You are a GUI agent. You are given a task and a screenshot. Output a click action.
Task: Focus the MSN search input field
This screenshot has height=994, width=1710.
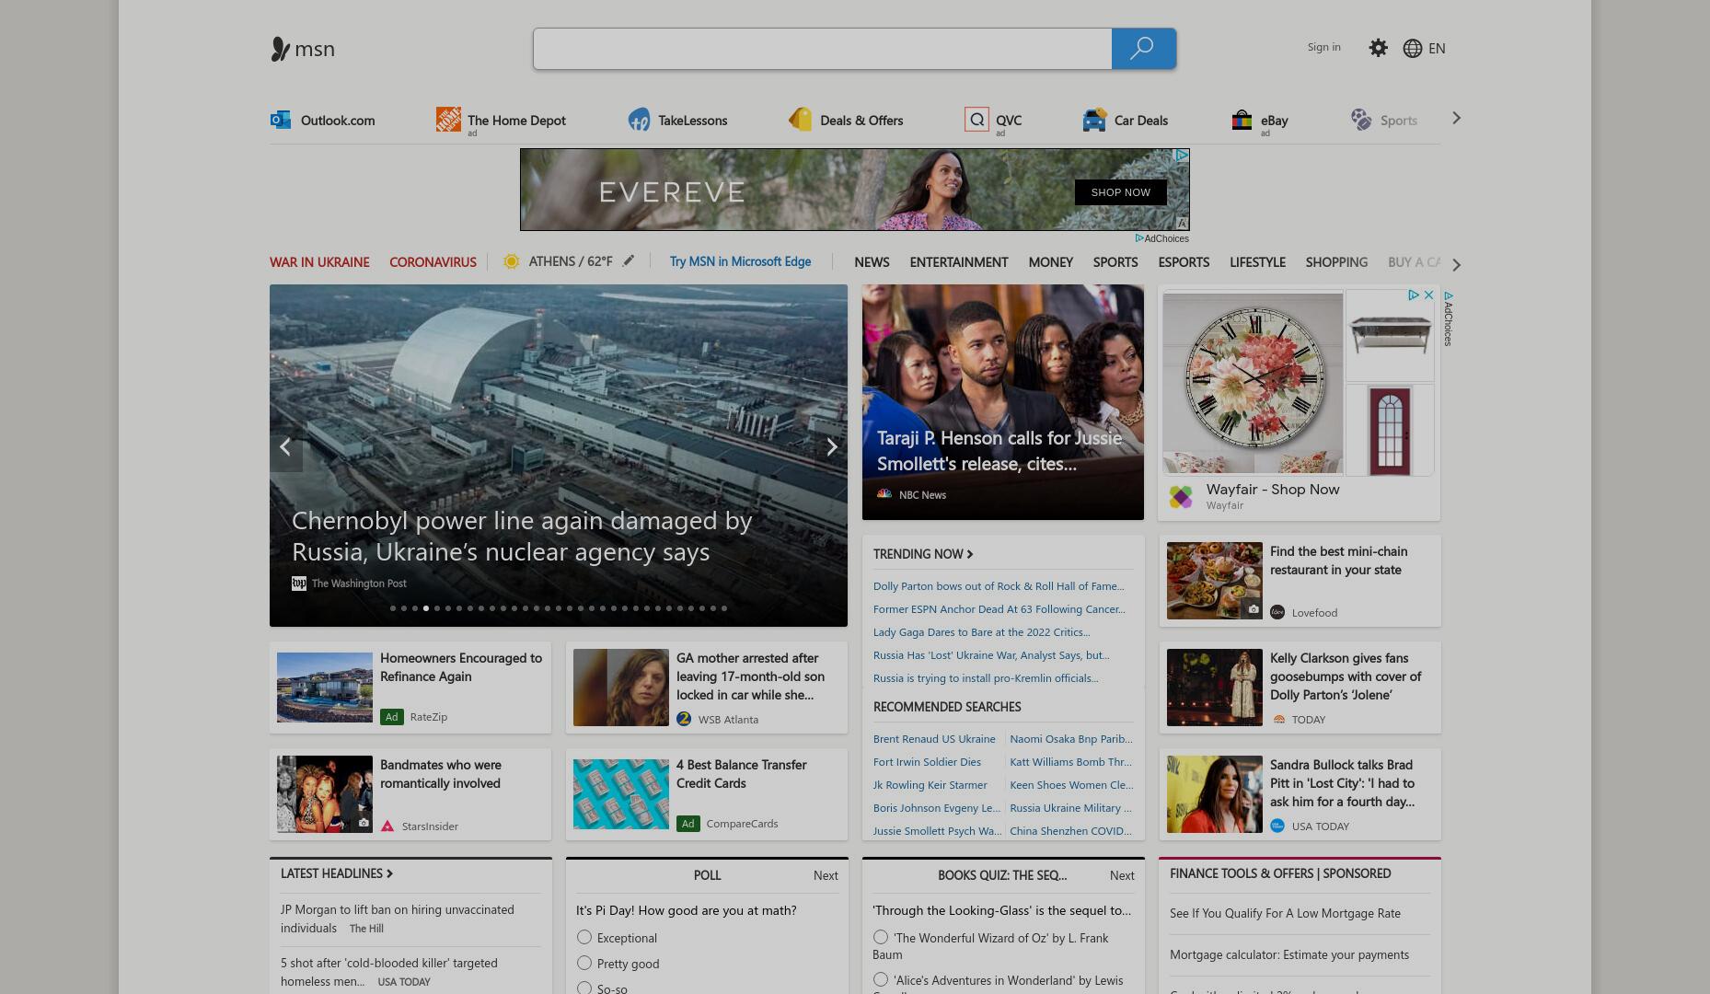pos(823,49)
